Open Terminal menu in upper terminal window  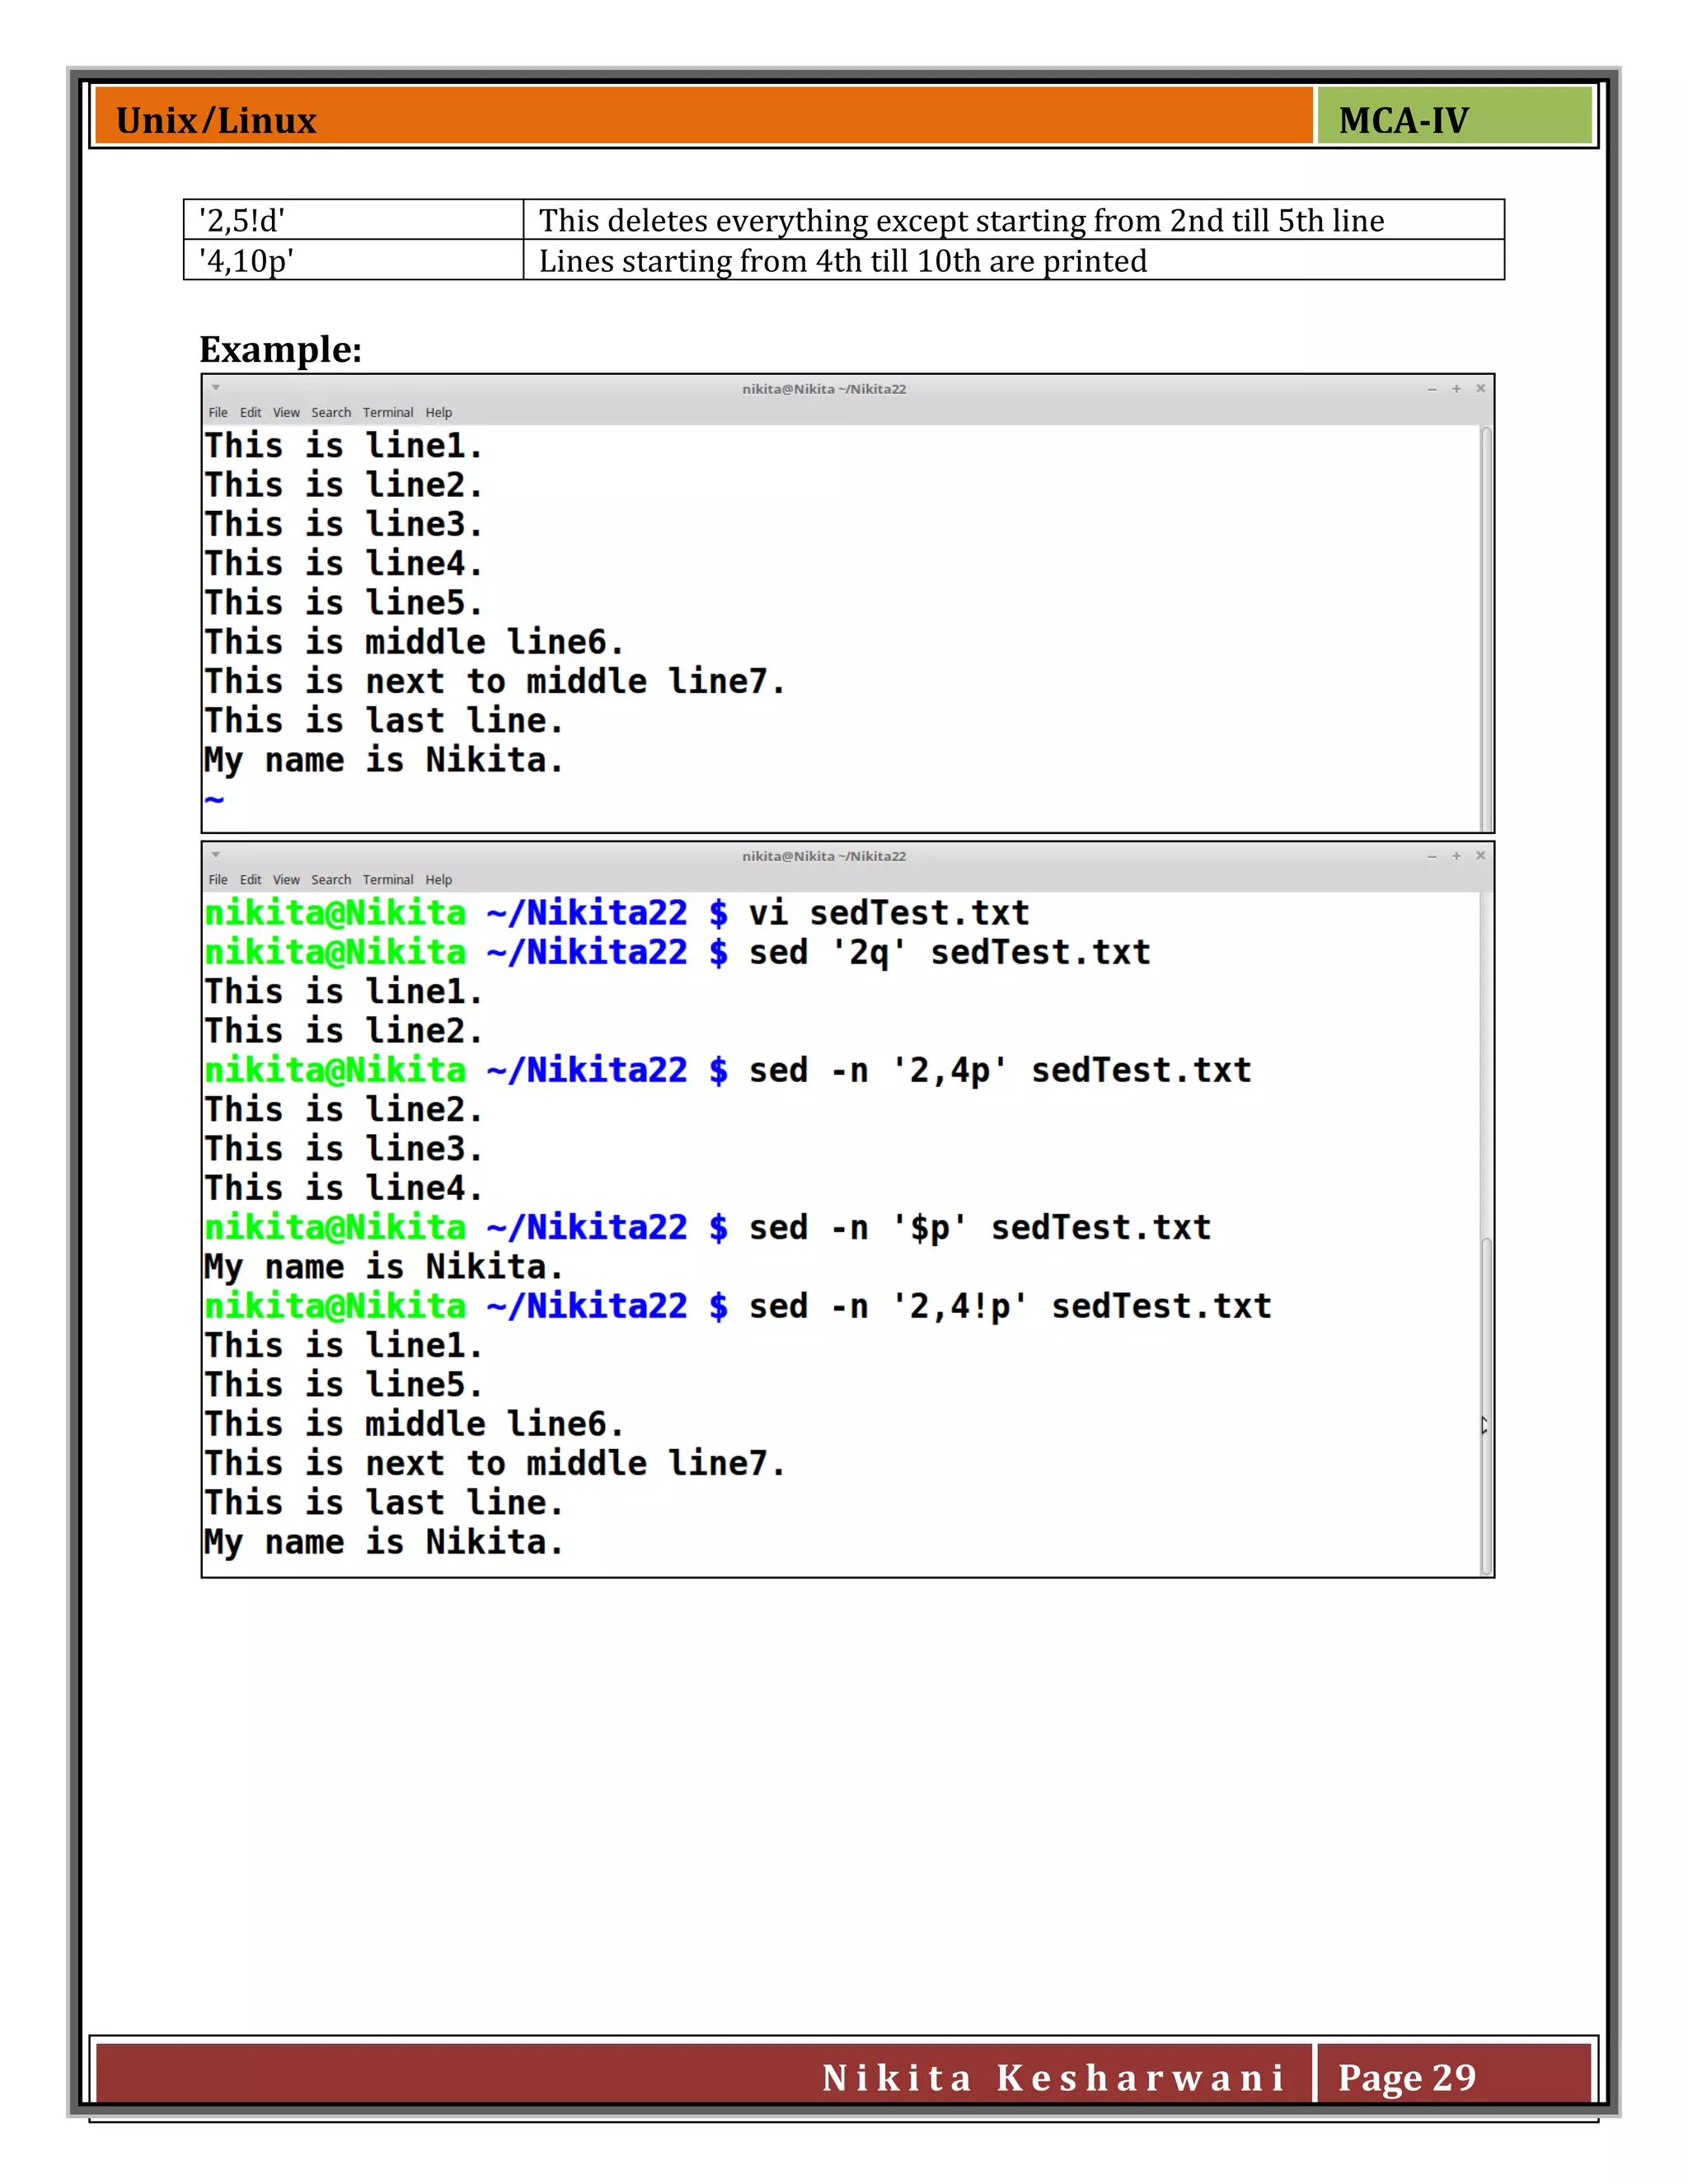point(388,412)
